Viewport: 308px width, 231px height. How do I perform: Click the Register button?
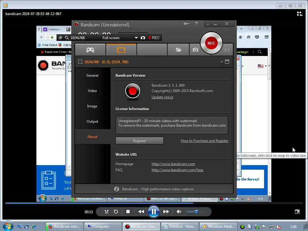[x=140, y=141]
